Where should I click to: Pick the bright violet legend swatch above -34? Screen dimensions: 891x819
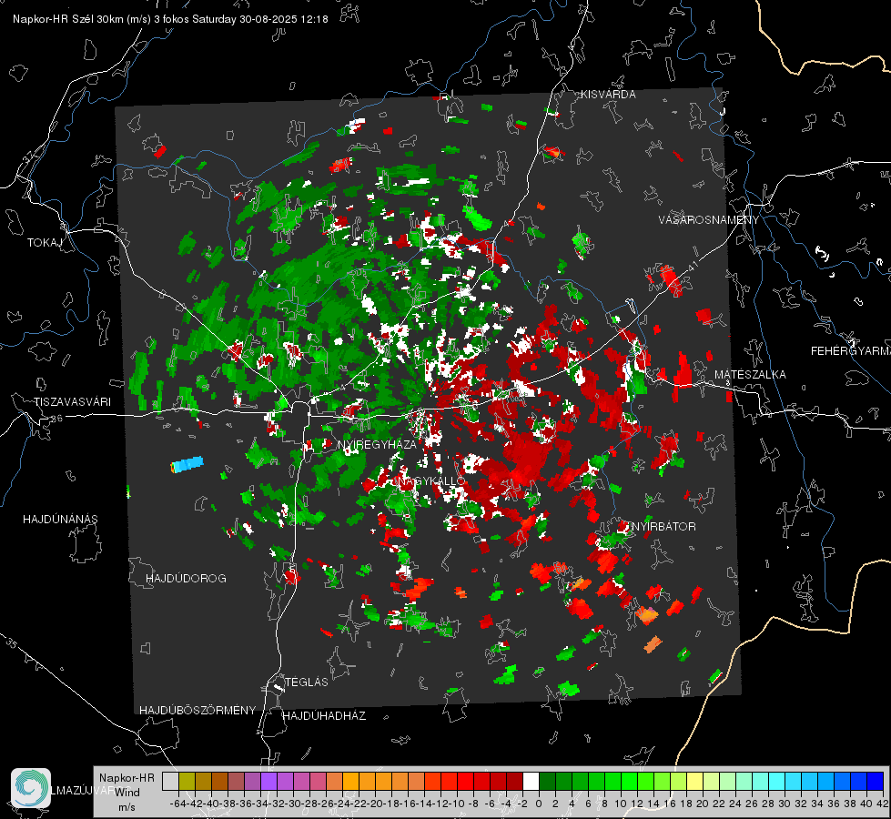[268, 782]
